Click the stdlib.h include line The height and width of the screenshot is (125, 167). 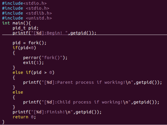pyautogui.click(x=27, y=13)
